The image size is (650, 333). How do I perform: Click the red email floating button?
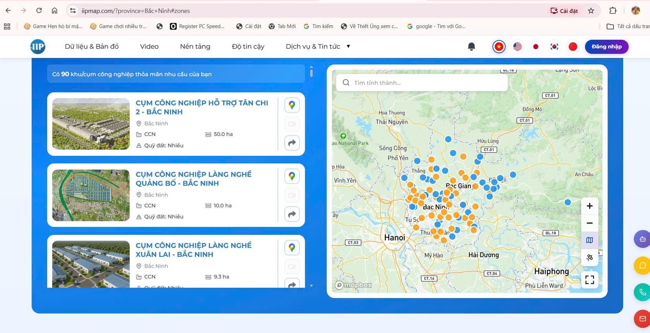point(643,319)
